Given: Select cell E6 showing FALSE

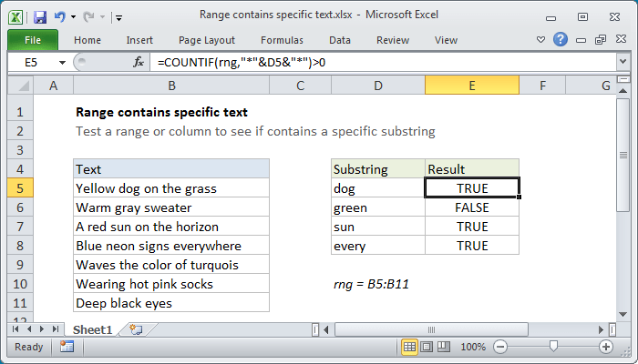Looking at the screenshot, I should tap(472, 207).
